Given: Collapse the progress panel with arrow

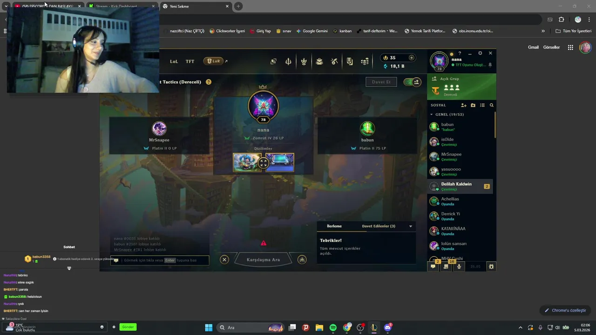Looking at the screenshot, I should click(411, 227).
